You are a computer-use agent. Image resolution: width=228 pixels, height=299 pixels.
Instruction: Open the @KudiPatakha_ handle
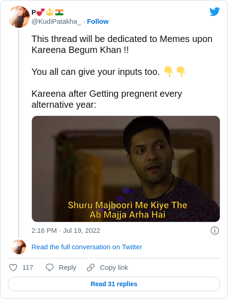(56, 21)
